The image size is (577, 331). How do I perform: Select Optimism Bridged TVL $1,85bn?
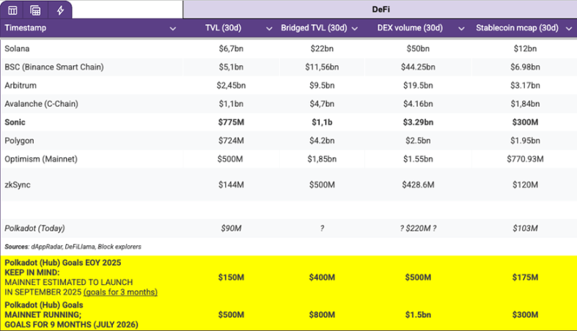pos(322,159)
